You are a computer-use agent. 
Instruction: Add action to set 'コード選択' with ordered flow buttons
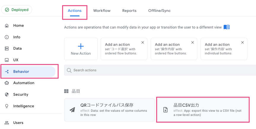pyautogui.click(x=124, y=49)
